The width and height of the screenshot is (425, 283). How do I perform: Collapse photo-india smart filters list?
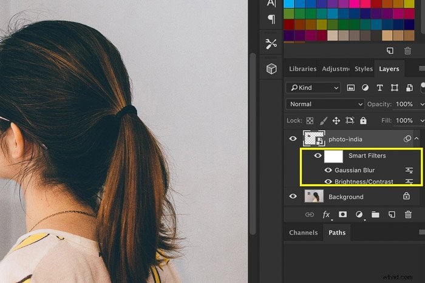(x=416, y=138)
